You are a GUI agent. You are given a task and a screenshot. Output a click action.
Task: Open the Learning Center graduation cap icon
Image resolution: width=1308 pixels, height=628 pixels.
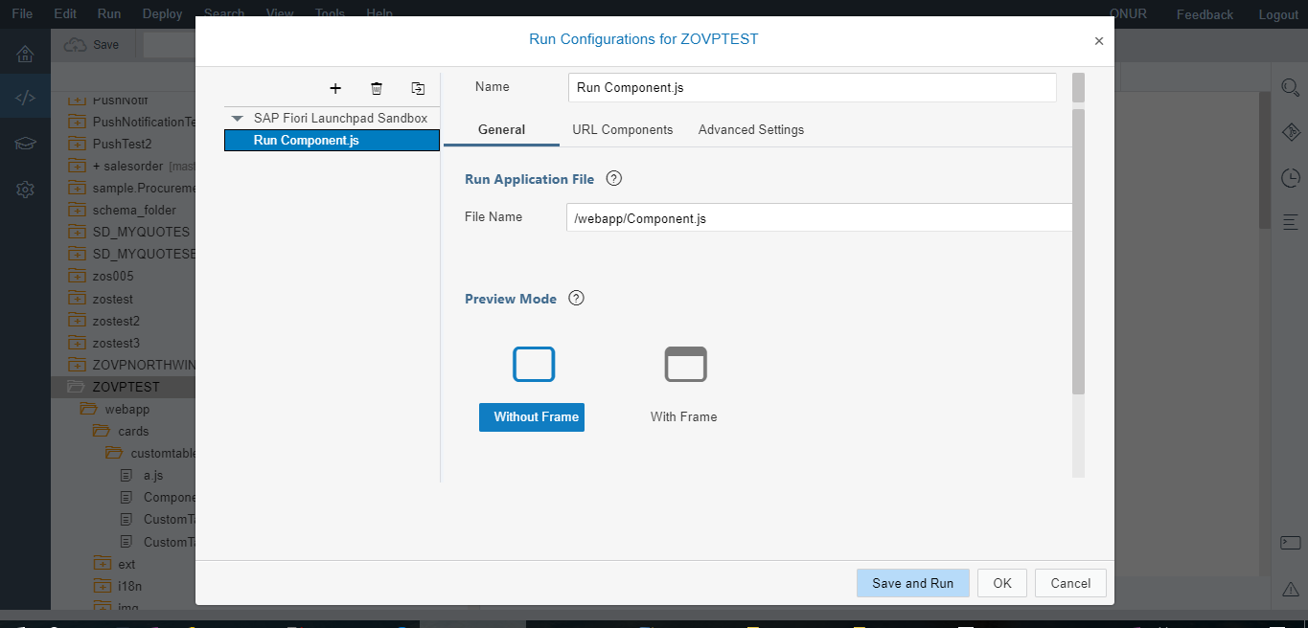pos(25,144)
